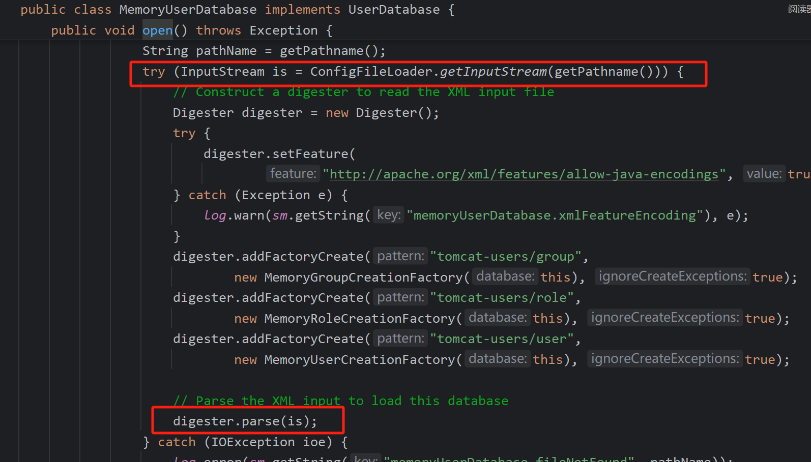This screenshot has width=811, height=462.
Task: Click the MemoryRoleCreationFactory constructor
Action: click(360, 319)
